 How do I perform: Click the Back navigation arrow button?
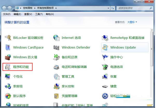(x=5, y=8)
